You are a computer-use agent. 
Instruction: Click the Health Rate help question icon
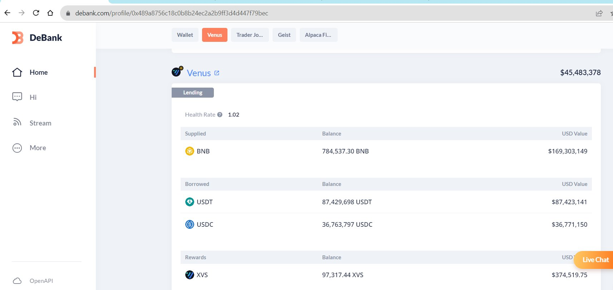pos(220,115)
